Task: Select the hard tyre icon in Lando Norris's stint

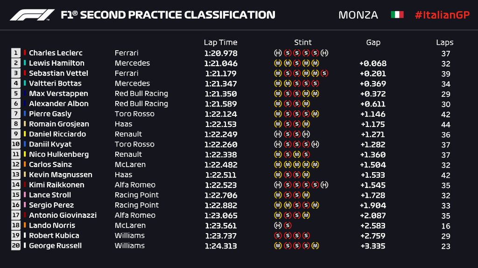Action: [x=278, y=225]
